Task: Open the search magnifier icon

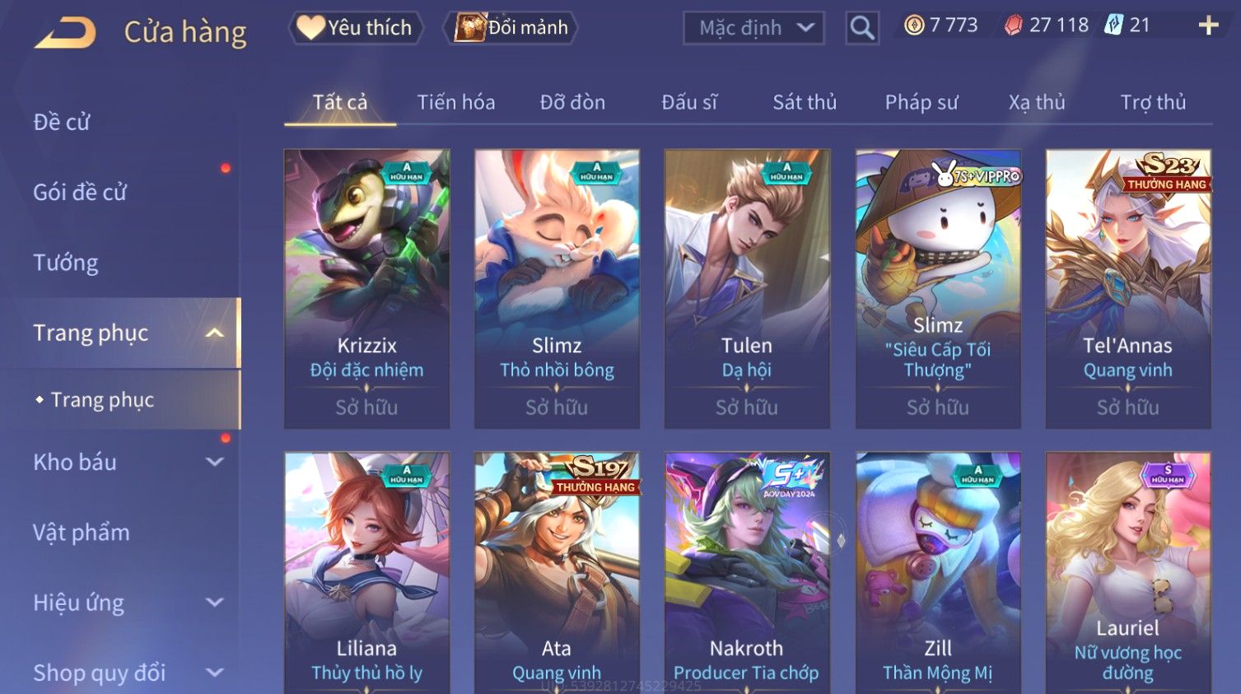Action: pos(861,28)
